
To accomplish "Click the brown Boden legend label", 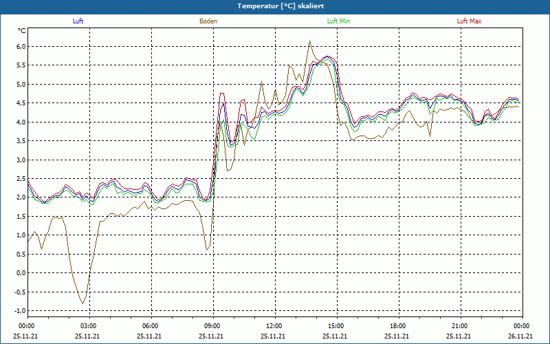I will coord(208,21).
